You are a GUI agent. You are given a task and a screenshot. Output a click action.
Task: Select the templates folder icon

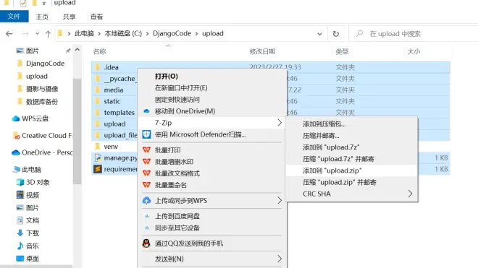[x=98, y=112]
